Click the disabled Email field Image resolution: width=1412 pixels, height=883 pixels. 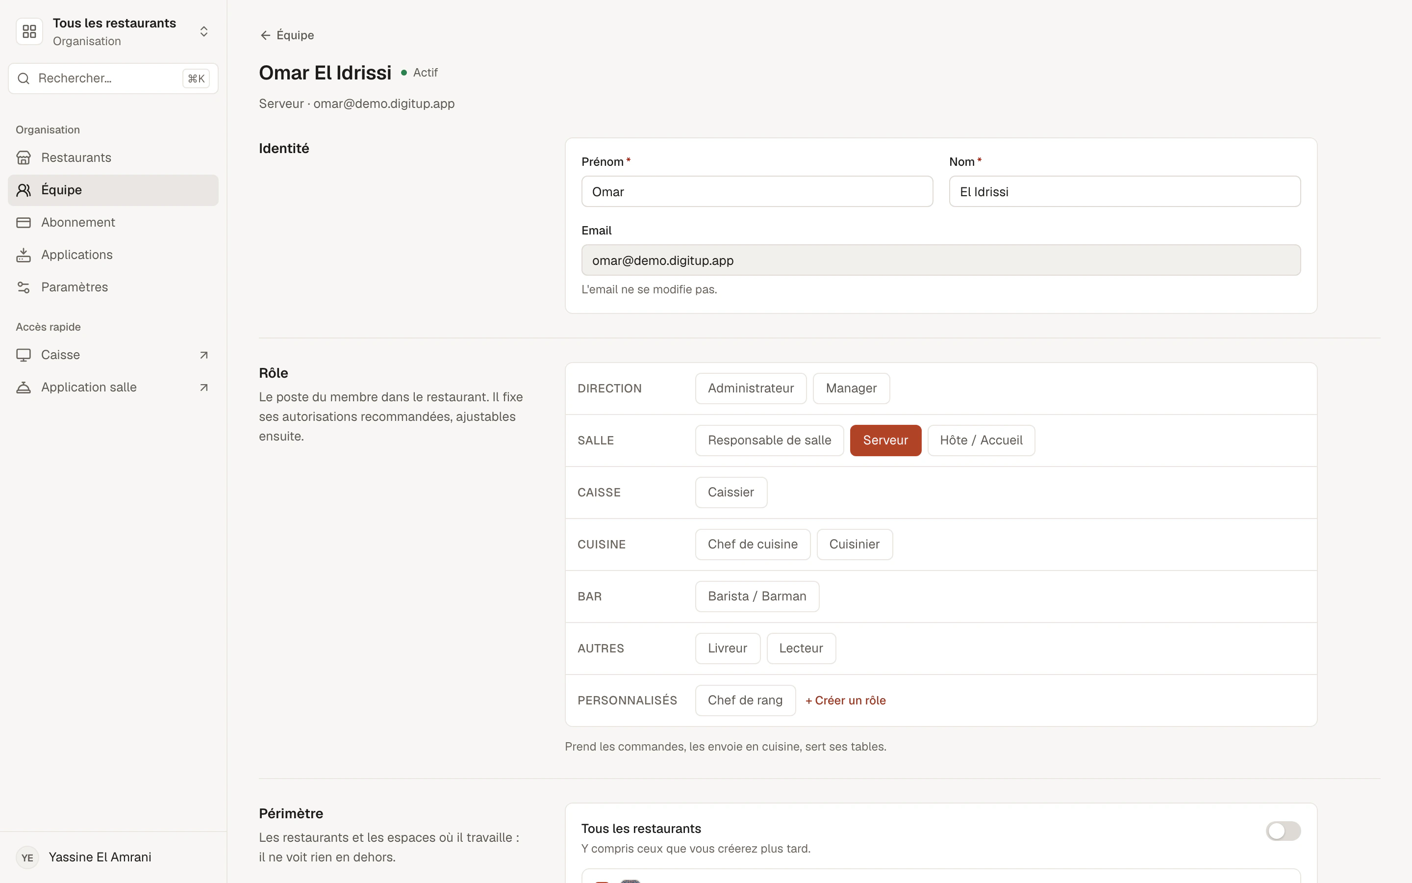click(x=940, y=260)
